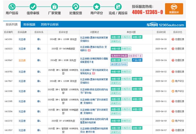
Task: Click date 2025-04-26
Action: 161,39
